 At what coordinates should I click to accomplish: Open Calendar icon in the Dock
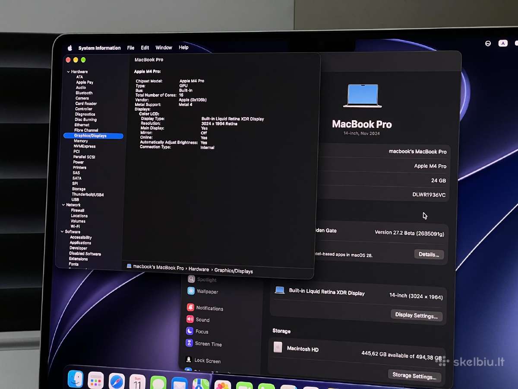(137, 383)
